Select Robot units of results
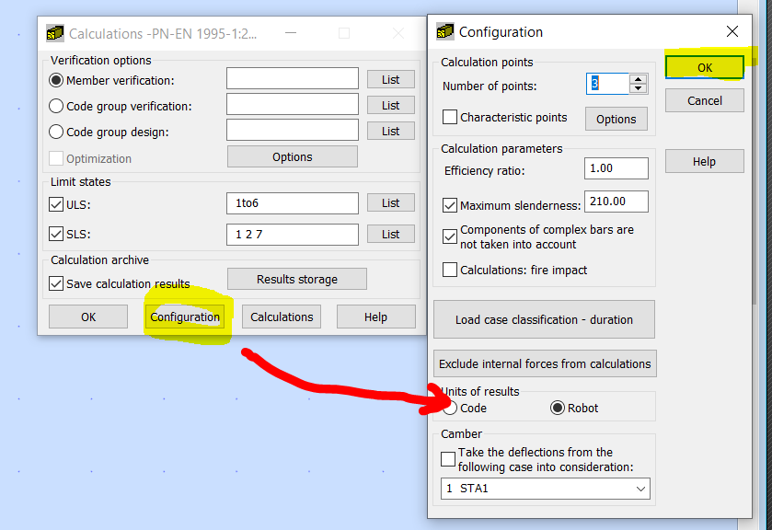The height and width of the screenshot is (530, 772). coord(557,408)
